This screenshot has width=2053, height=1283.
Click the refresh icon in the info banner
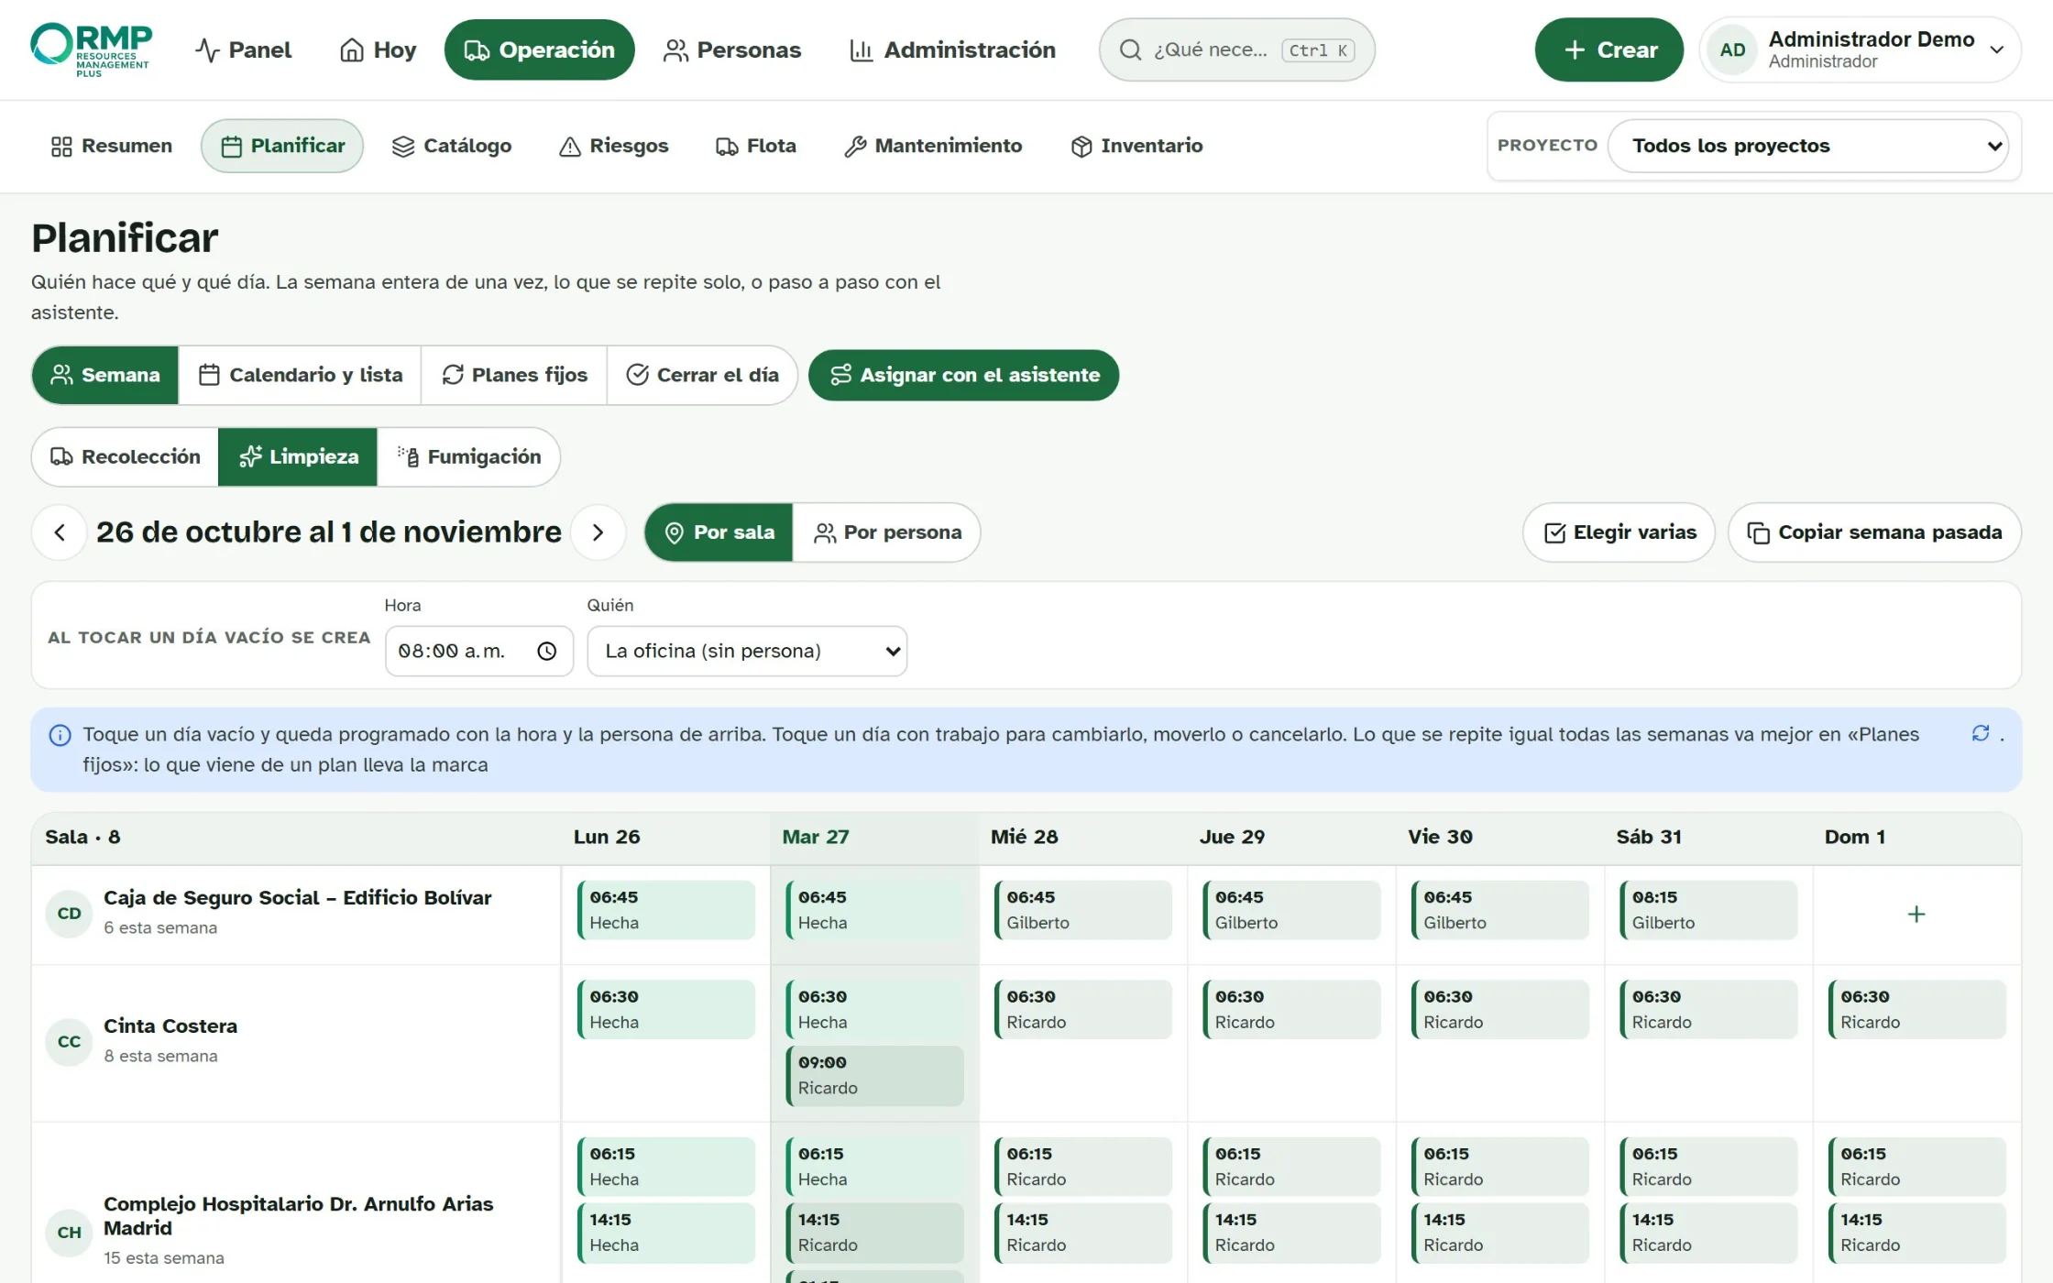[x=1981, y=734]
